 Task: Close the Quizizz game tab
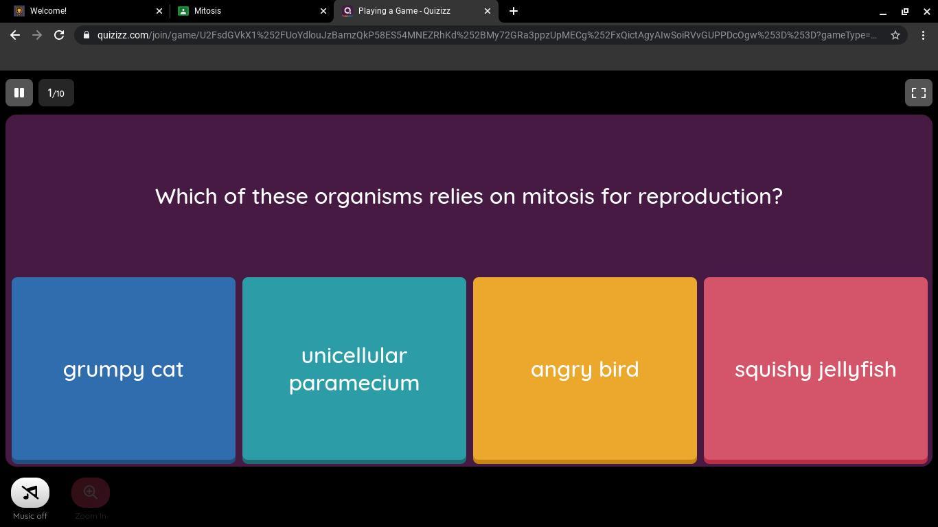tap(488, 11)
